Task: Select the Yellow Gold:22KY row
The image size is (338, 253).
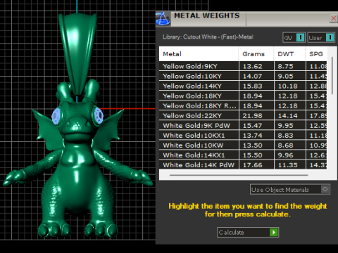Action: point(243,115)
